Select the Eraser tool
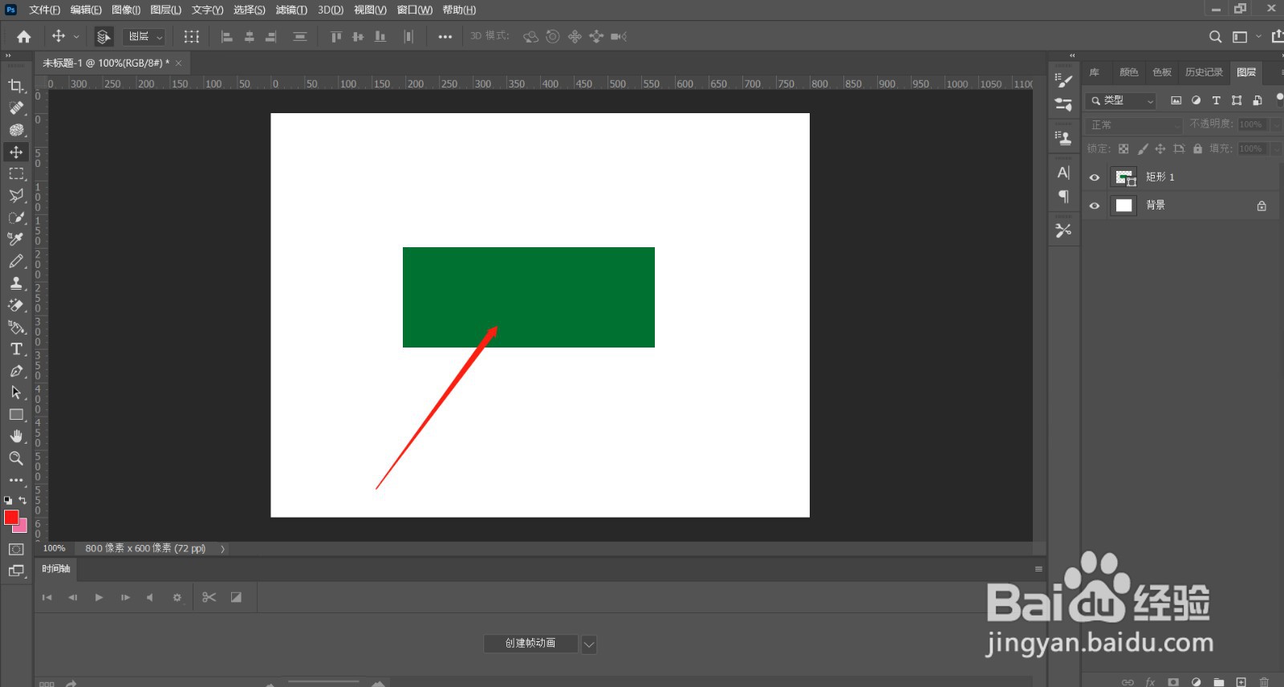1284x687 pixels. 16,305
